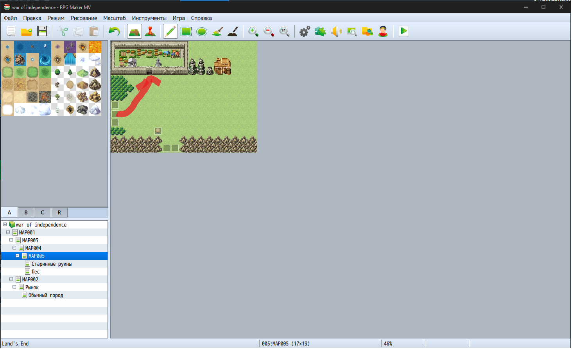Switch to tileset tab A

(9, 212)
